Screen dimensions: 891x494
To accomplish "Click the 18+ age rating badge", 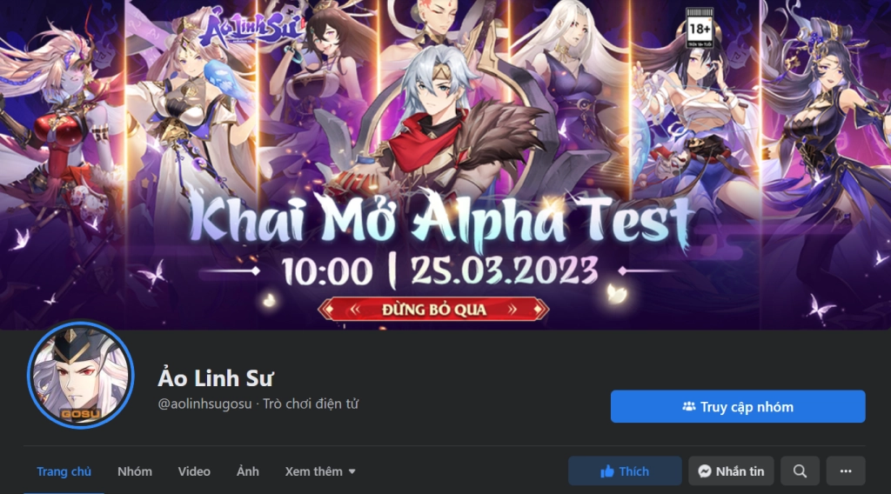I will [x=699, y=28].
